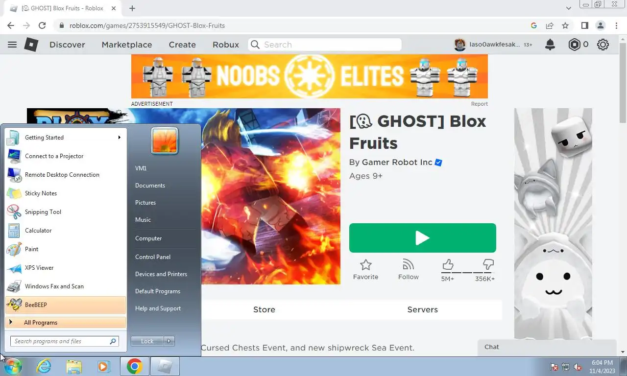Click the user account picture in Start menu
The width and height of the screenshot is (627, 376).
[x=165, y=141]
